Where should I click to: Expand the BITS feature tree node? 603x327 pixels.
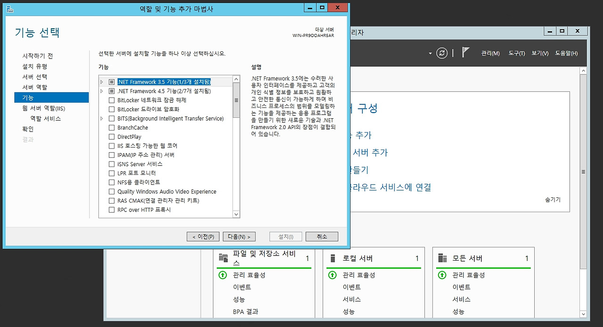(x=102, y=119)
